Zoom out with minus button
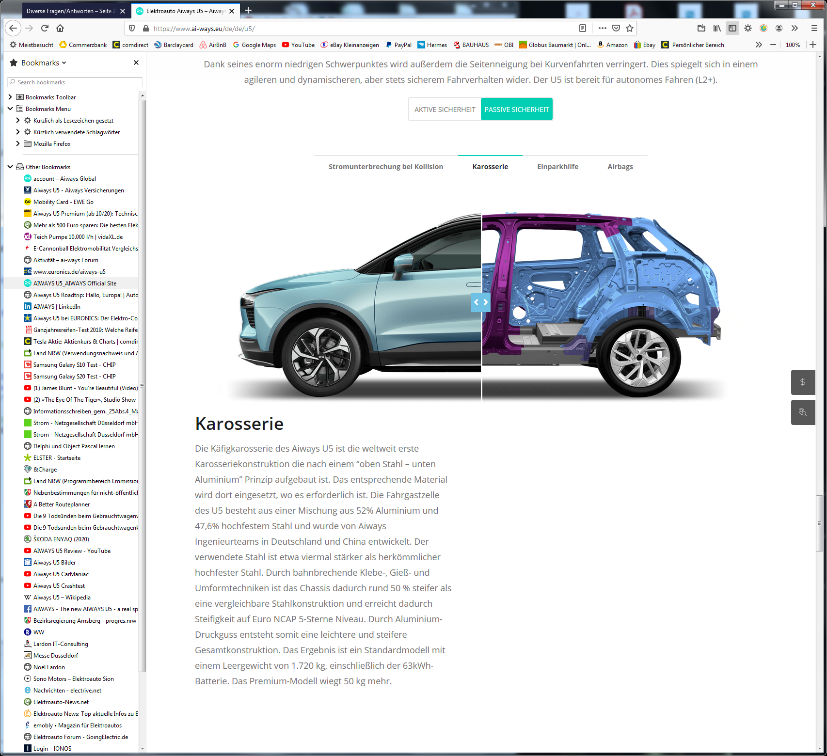The image size is (827, 756). tap(773, 45)
